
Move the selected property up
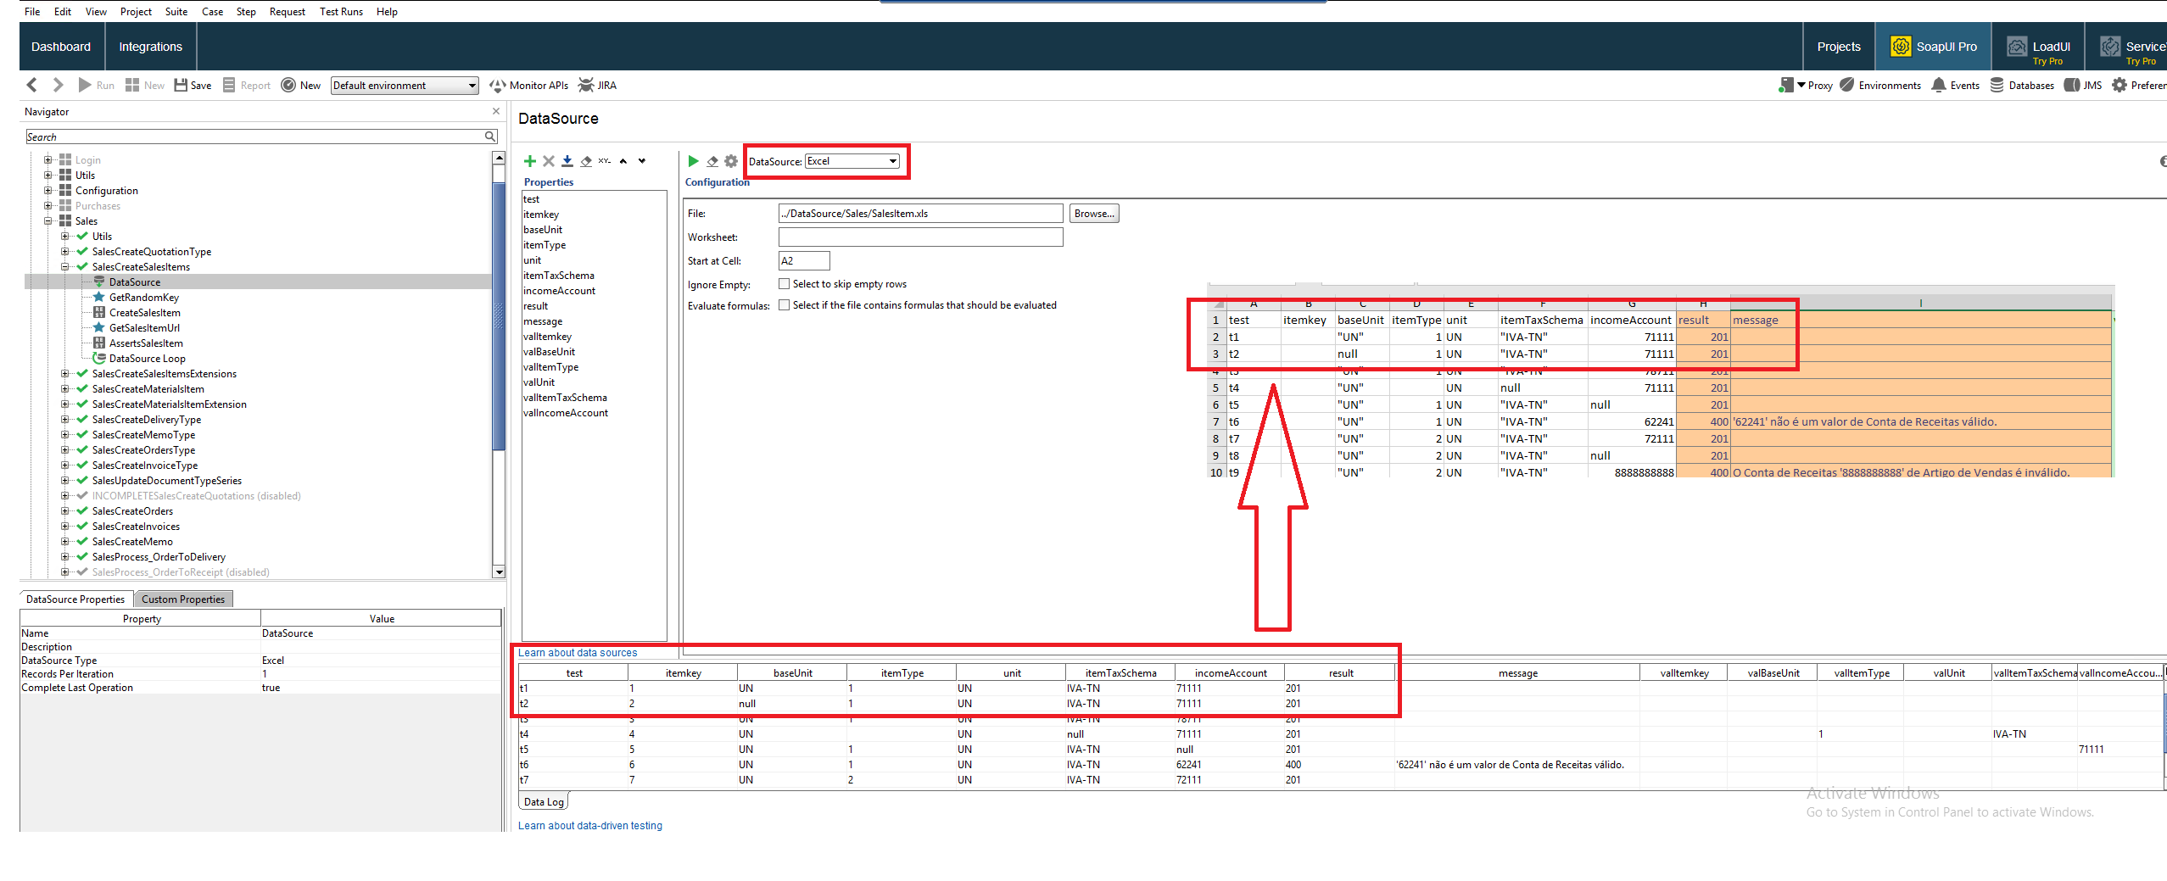[623, 161]
